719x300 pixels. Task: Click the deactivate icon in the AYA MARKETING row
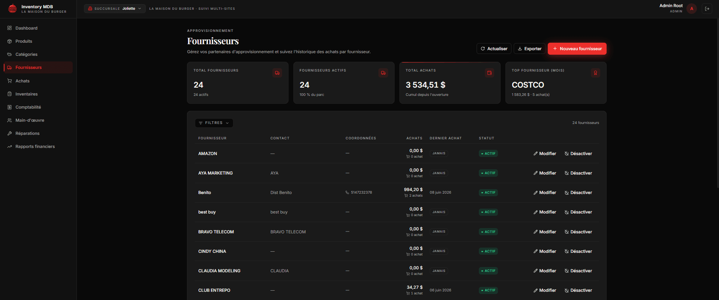(x=567, y=173)
